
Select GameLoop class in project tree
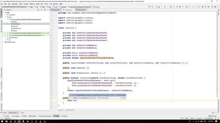point(16,24)
